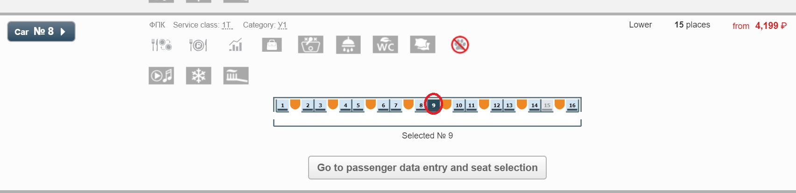Click the WC bio-toilet icon

(x=385, y=45)
